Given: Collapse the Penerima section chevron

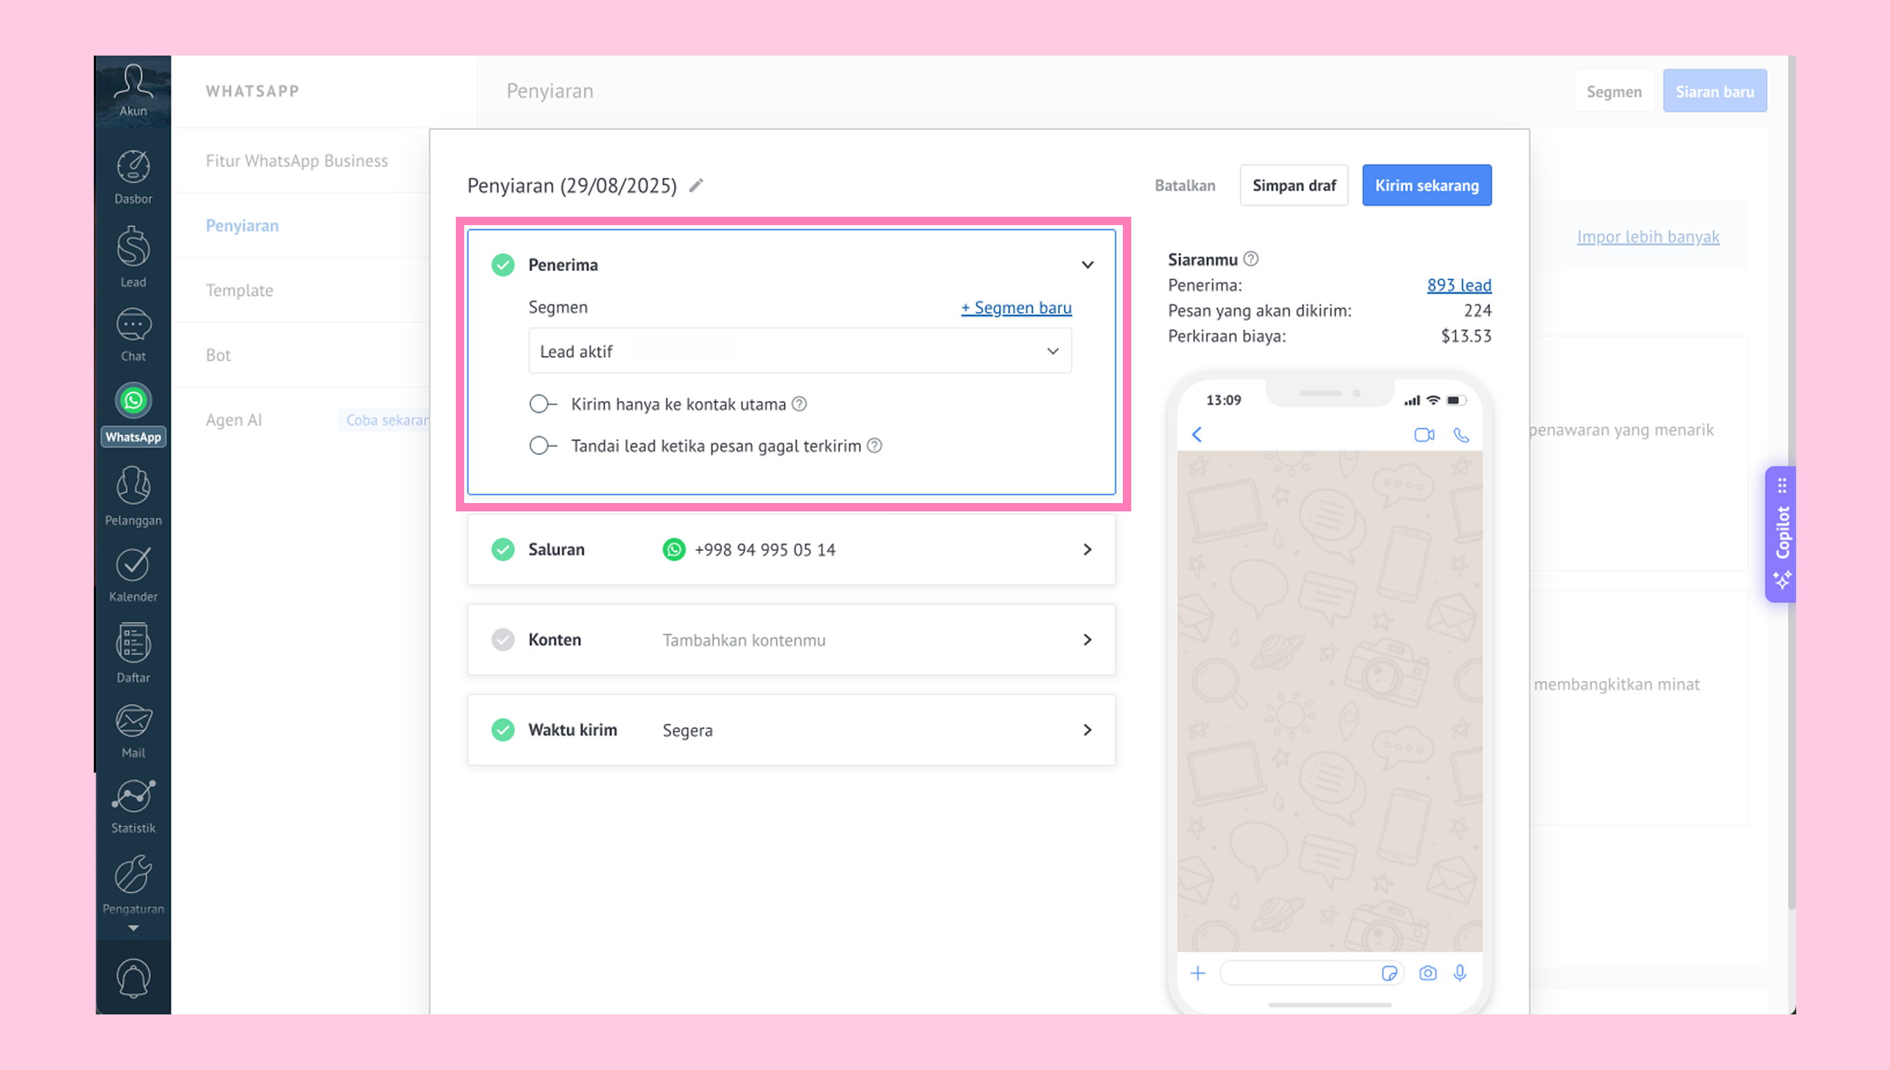Looking at the screenshot, I should 1087,265.
